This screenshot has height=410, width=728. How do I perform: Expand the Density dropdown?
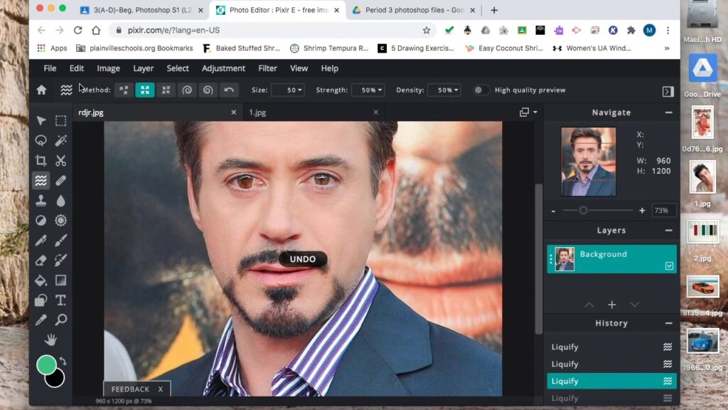pos(444,90)
